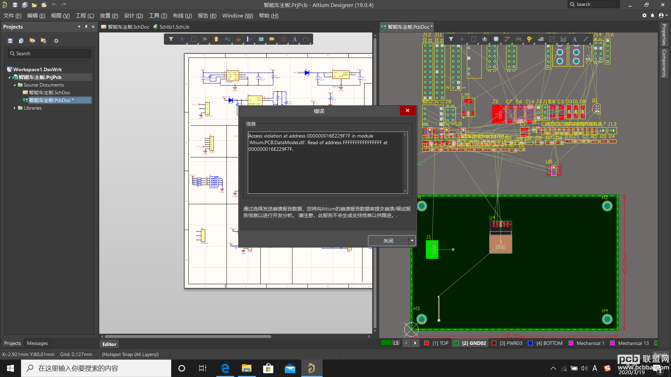Place a text string in schematic toolbar

coord(295,39)
